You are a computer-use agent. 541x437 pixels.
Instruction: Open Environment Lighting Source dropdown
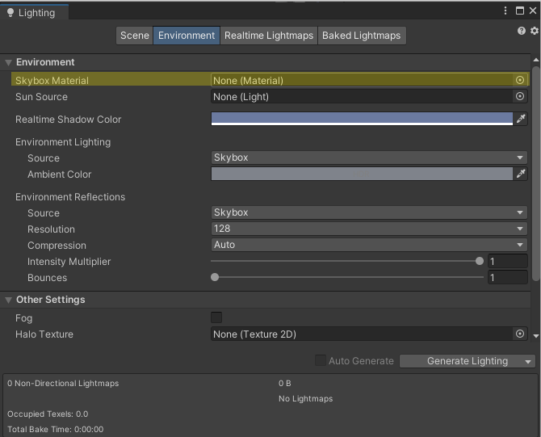point(369,158)
